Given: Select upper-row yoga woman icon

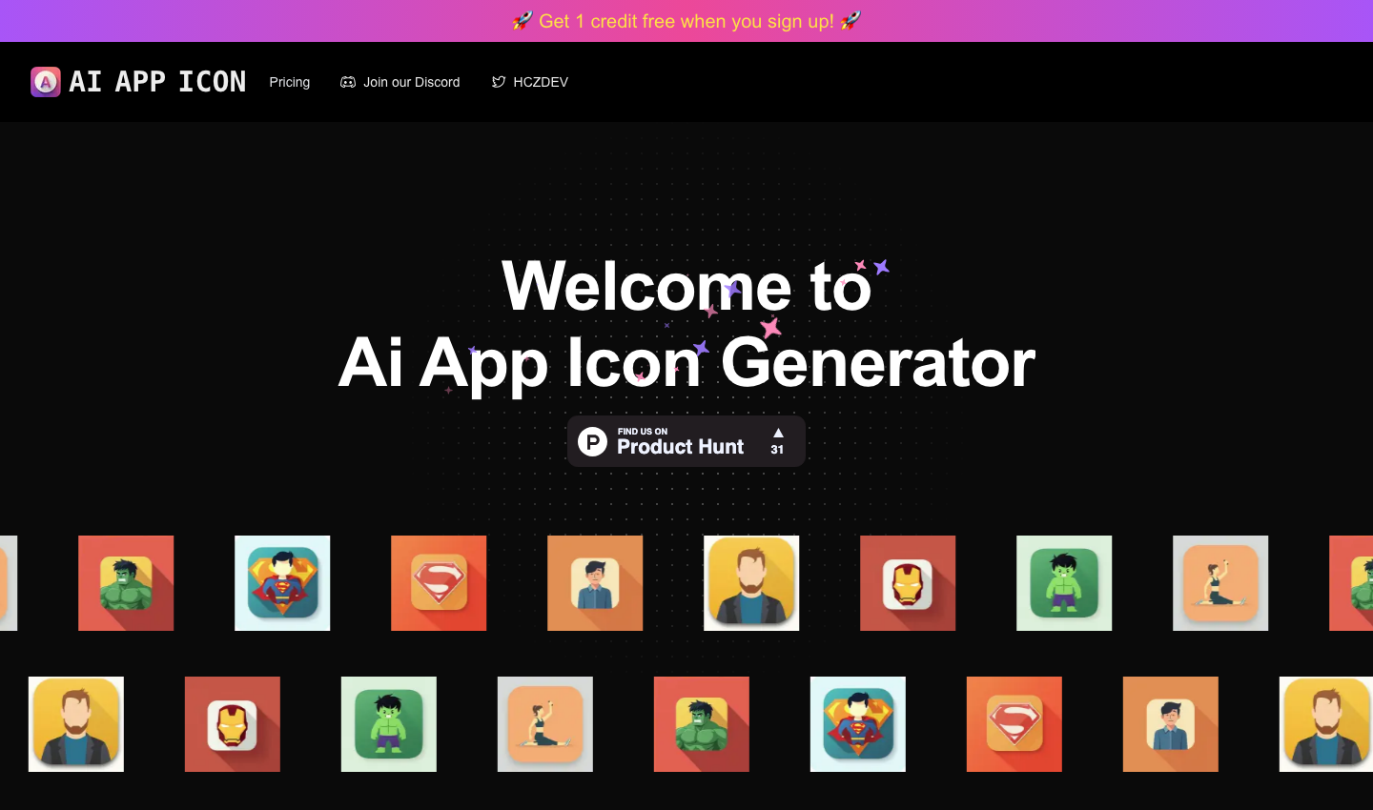Looking at the screenshot, I should pyautogui.click(x=1220, y=583).
